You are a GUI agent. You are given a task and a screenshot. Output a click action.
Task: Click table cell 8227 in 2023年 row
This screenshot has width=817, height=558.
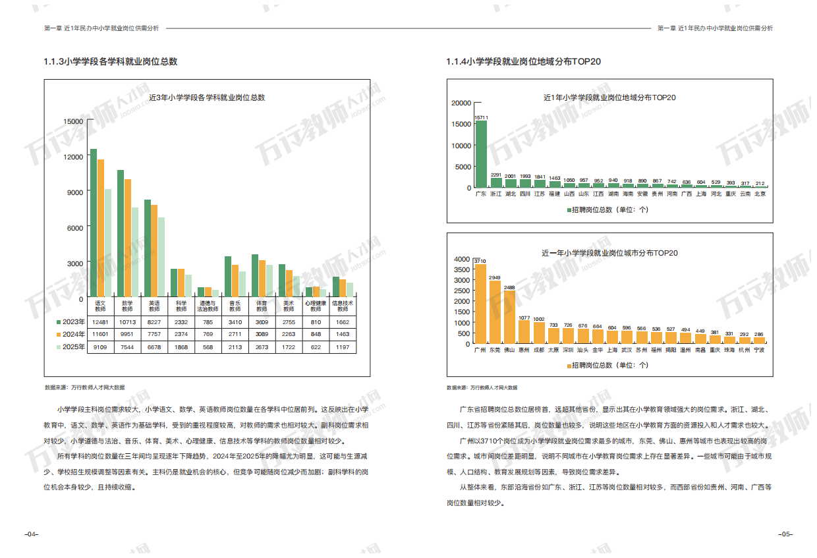[154, 322]
